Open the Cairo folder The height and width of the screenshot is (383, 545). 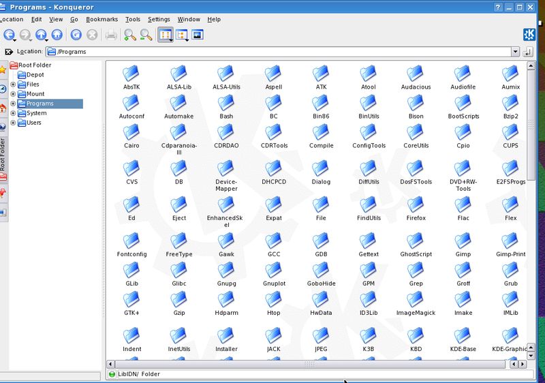tap(131, 136)
